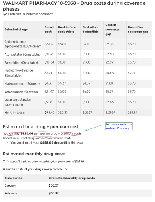Click the Retail cost column header

tap(49, 29)
